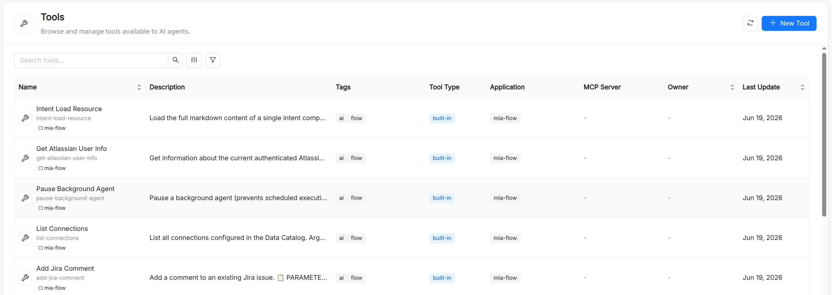Click Jun 19, 2026 date in List Connections row
Screen dimensions: 832x295
(762, 238)
